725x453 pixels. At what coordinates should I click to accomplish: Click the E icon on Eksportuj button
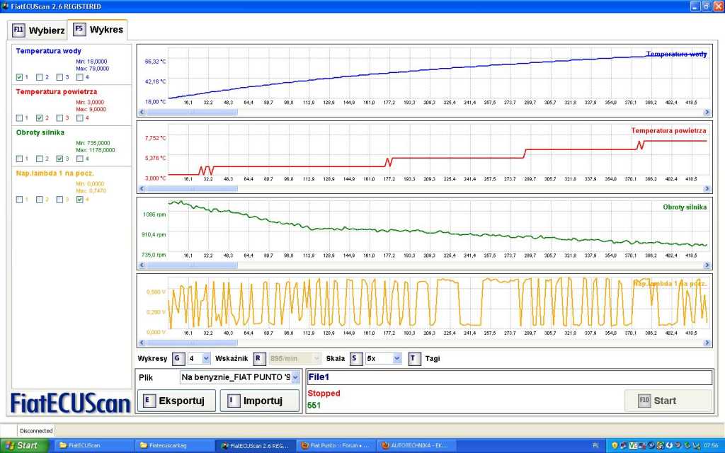click(x=147, y=401)
